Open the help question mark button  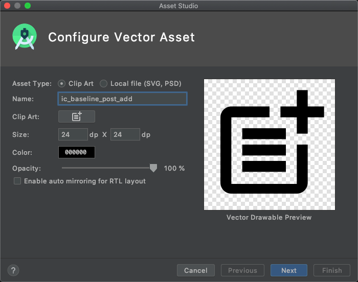14,270
